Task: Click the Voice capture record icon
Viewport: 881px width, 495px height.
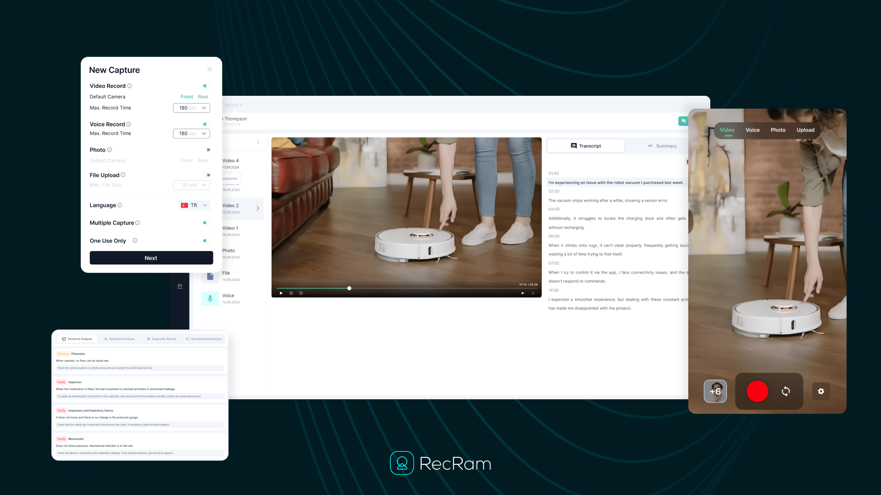Action: [x=210, y=297]
